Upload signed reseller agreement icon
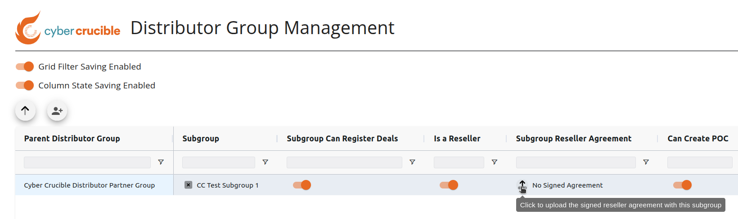Viewport: 738px width, 219px height. click(x=522, y=185)
